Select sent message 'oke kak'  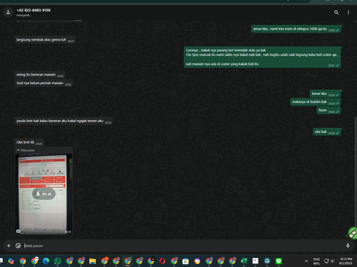click(x=327, y=131)
